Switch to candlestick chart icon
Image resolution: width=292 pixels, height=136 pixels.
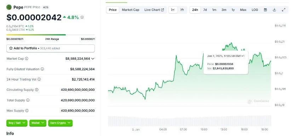coord(182,10)
